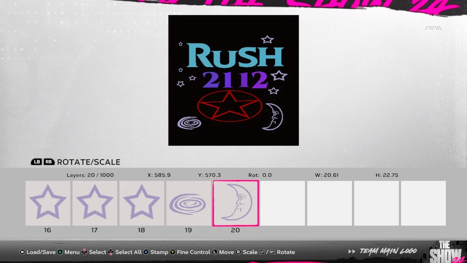Select layer 16 star thumbnail

click(x=48, y=203)
